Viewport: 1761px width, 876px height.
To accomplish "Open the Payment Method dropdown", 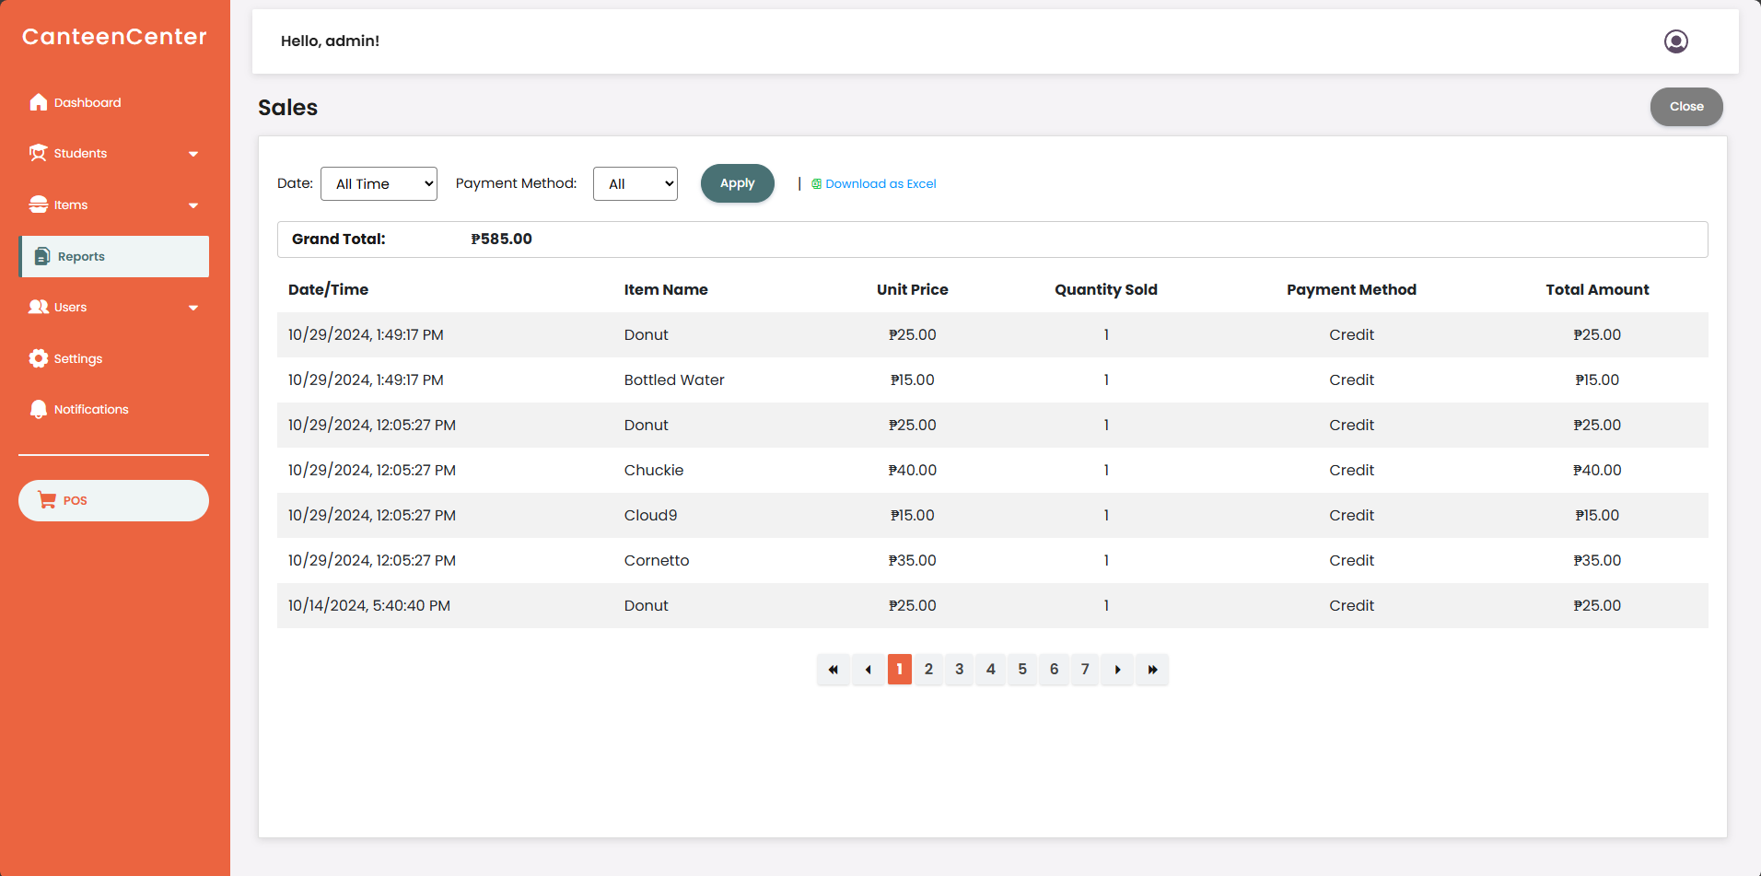I will [636, 183].
